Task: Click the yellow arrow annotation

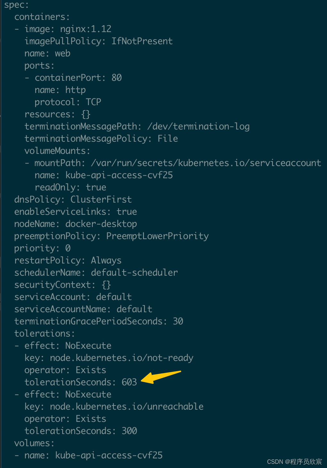Action: (161, 377)
